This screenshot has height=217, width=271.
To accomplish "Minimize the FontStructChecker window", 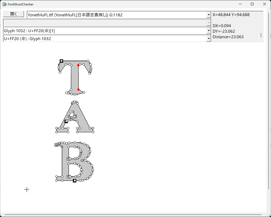I will 240,4.
